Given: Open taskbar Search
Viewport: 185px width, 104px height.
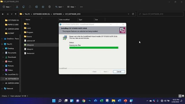Looking at the screenshot, I should coord(60,101).
